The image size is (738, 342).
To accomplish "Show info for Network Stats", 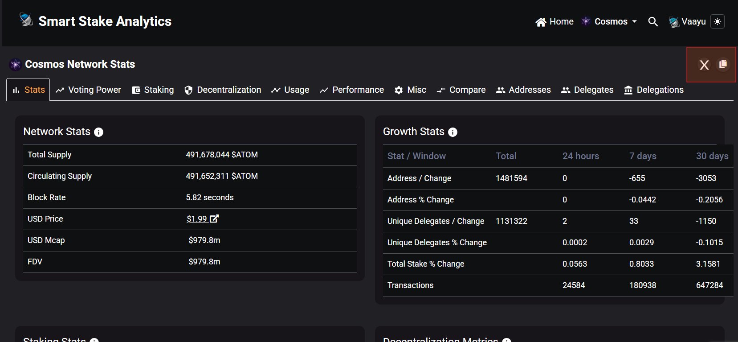I will [x=99, y=132].
